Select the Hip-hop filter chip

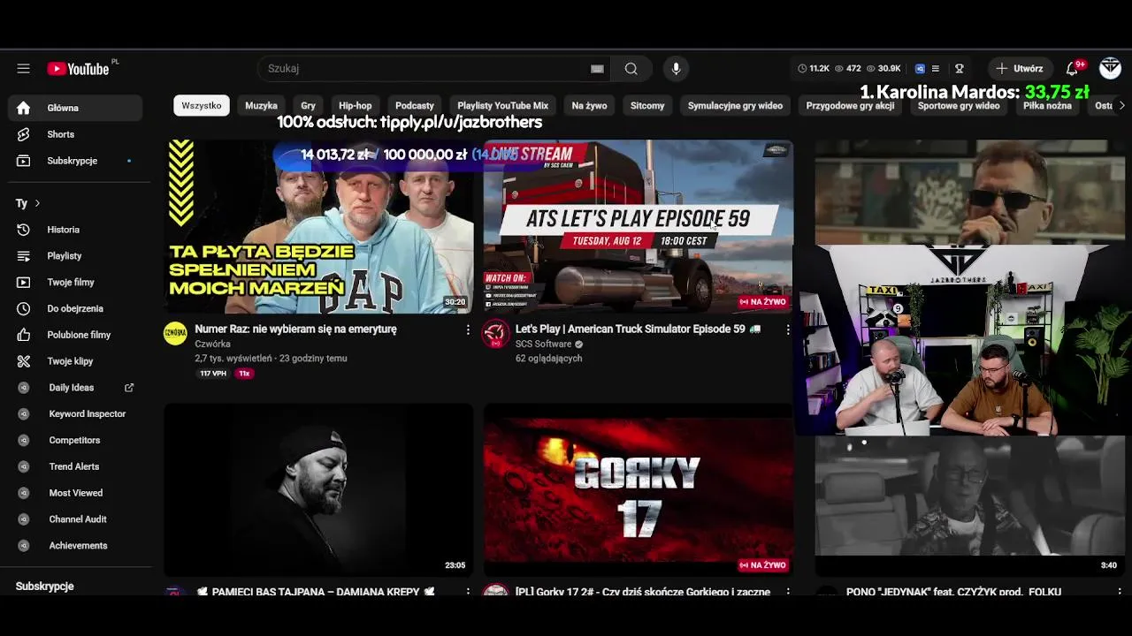[356, 105]
